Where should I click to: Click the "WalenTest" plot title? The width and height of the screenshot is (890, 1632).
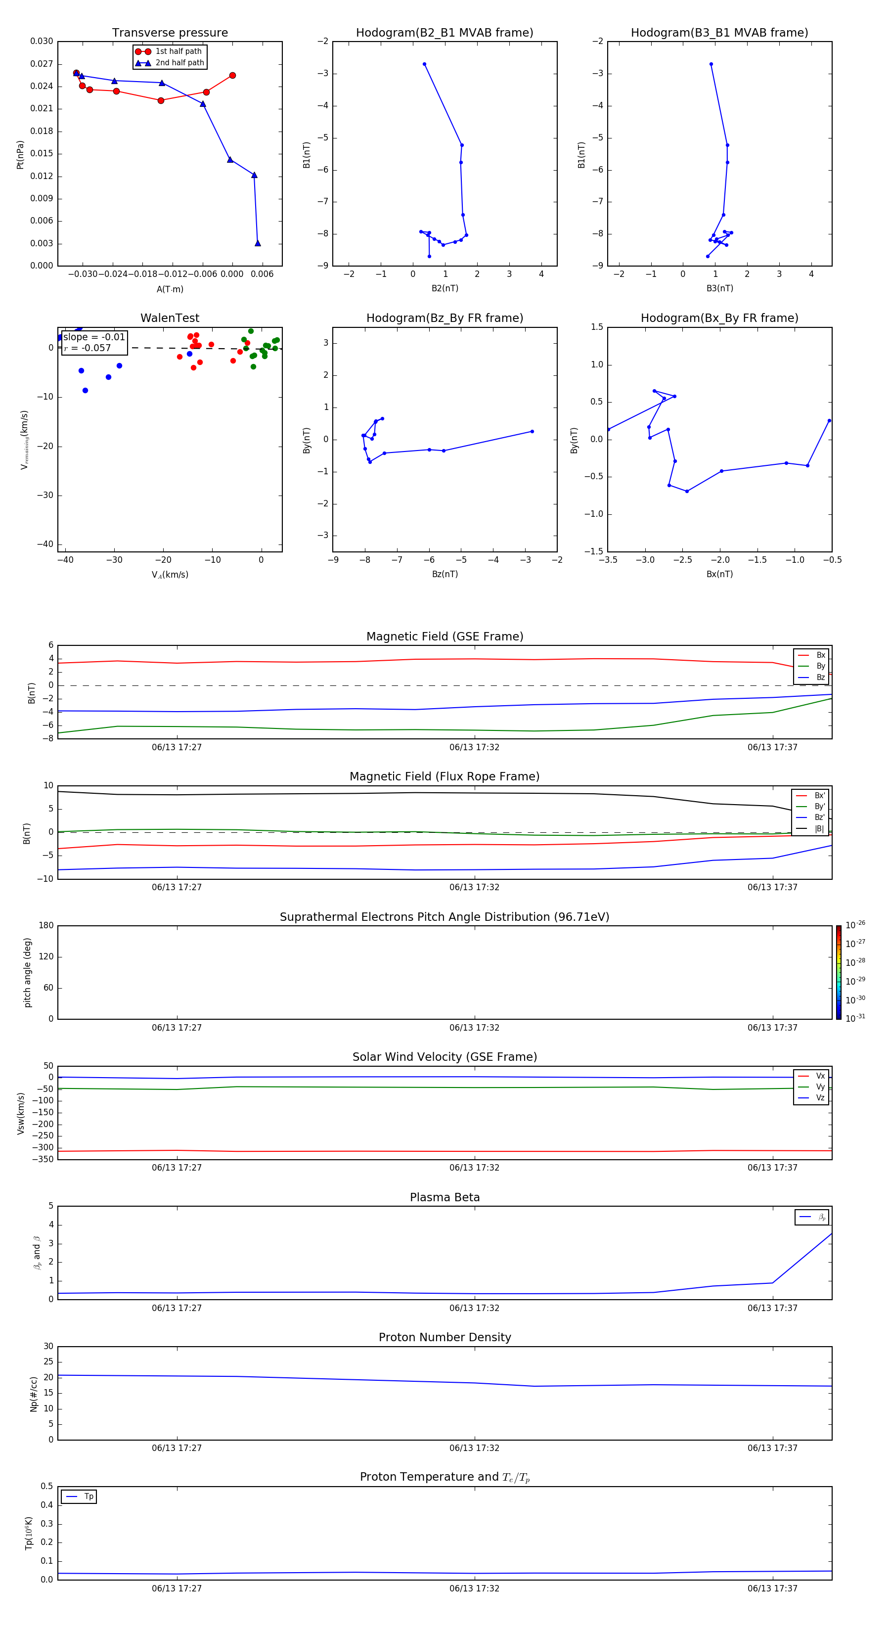click(170, 318)
